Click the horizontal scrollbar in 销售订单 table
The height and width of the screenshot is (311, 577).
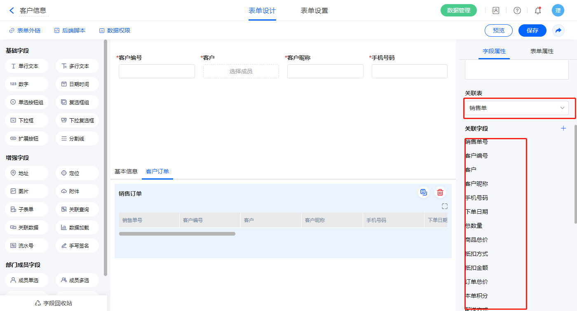(177, 234)
